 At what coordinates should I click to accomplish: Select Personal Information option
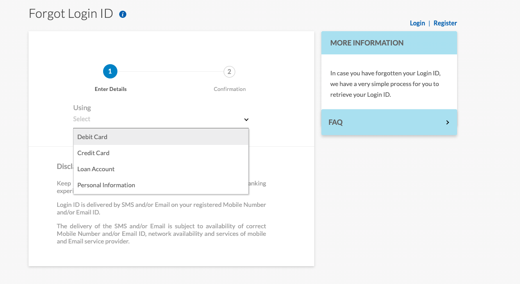(x=106, y=185)
